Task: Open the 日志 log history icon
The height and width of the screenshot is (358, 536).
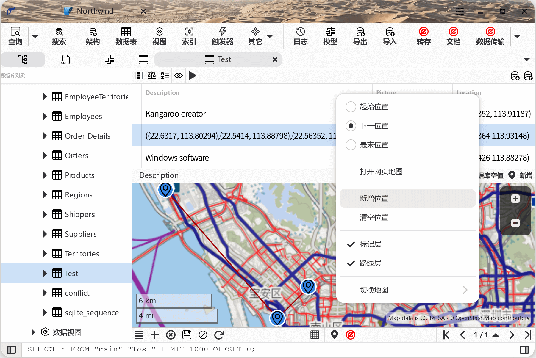Action: point(300,36)
